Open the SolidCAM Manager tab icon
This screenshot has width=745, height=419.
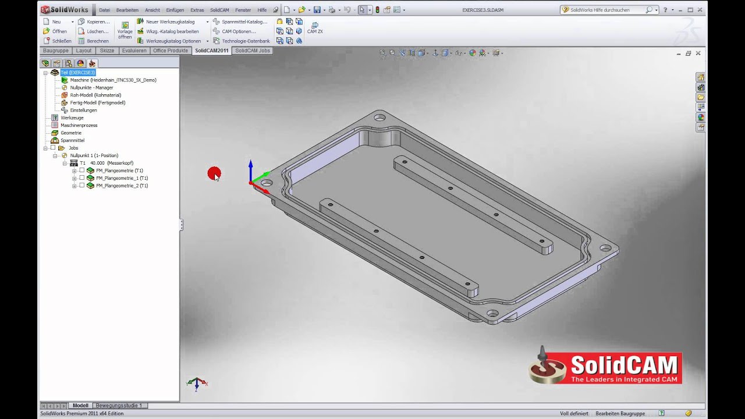(x=92, y=63)
